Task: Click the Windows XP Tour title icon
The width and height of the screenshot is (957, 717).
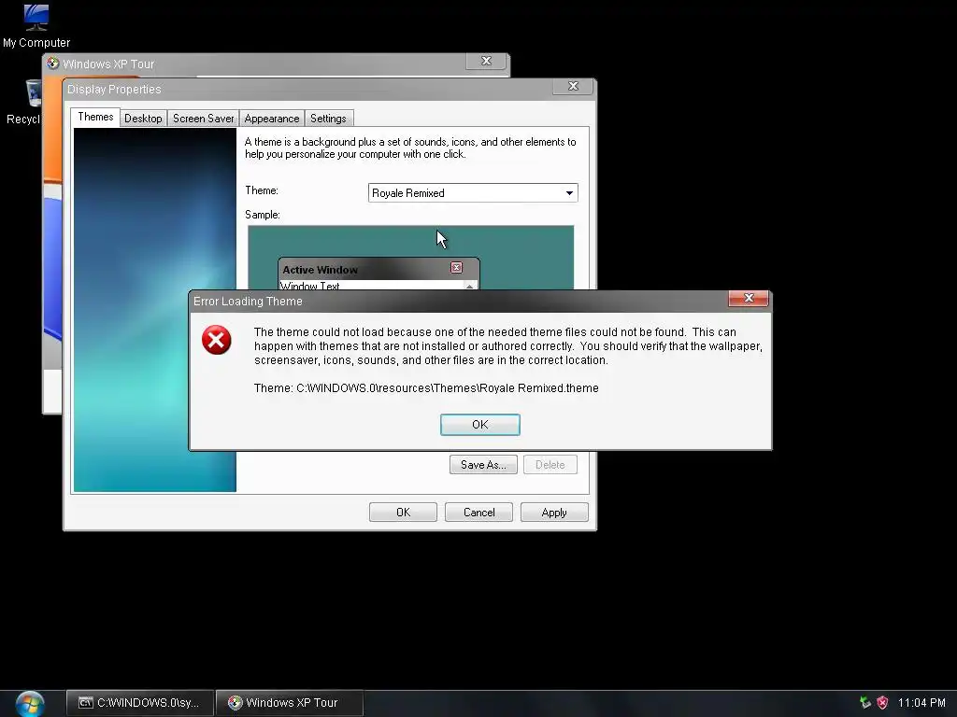Action: pyautogui.click(x=53, y=63)
